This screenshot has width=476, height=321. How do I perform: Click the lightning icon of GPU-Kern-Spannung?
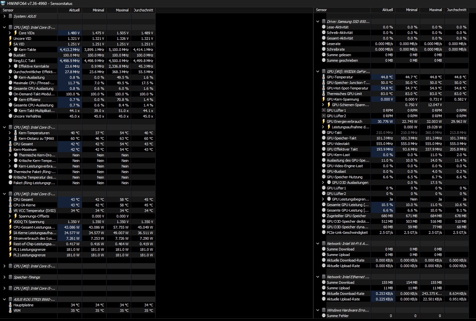(323, 99)
